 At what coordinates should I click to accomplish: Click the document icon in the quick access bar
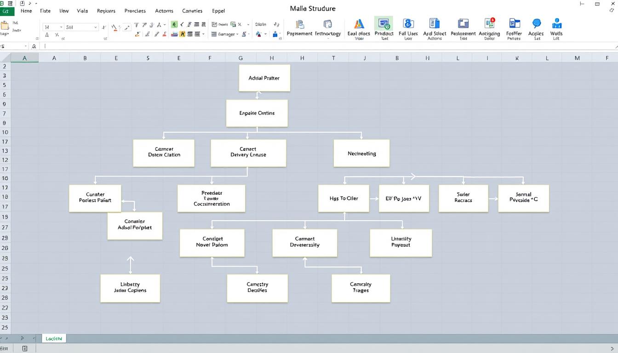point(22,3)
